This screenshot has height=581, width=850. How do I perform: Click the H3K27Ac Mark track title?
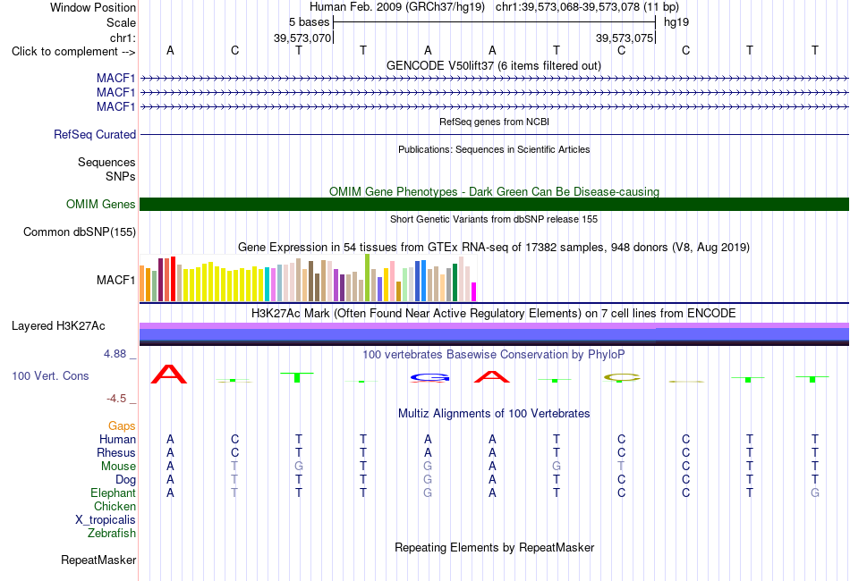(493, 314)
